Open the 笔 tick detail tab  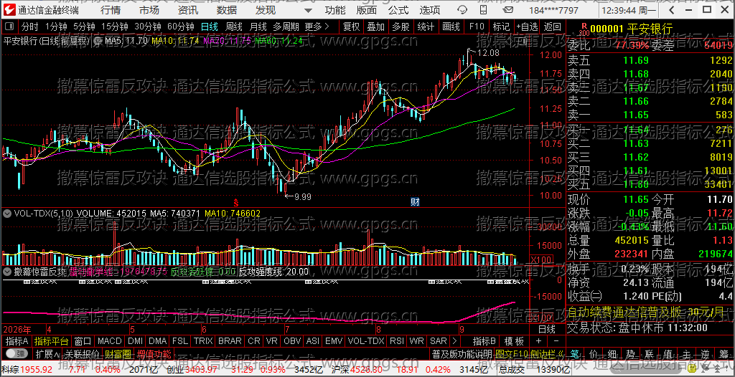point(575,353)
